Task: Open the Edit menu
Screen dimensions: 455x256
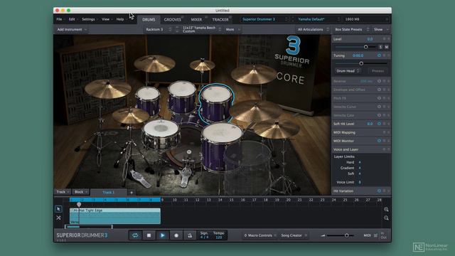Action: point(72,19)
